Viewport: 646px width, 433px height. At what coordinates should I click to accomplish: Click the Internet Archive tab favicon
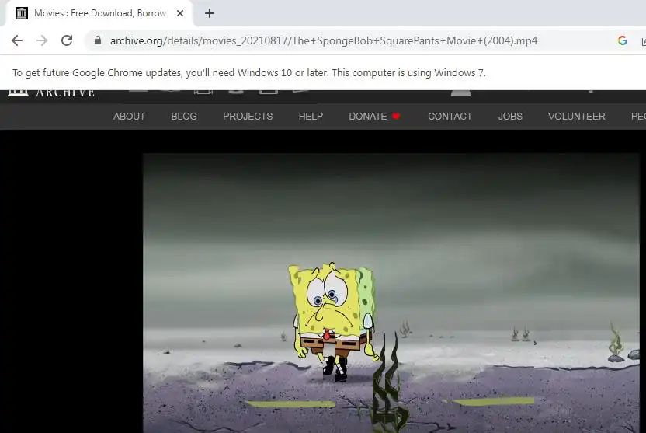click(22, 13)
